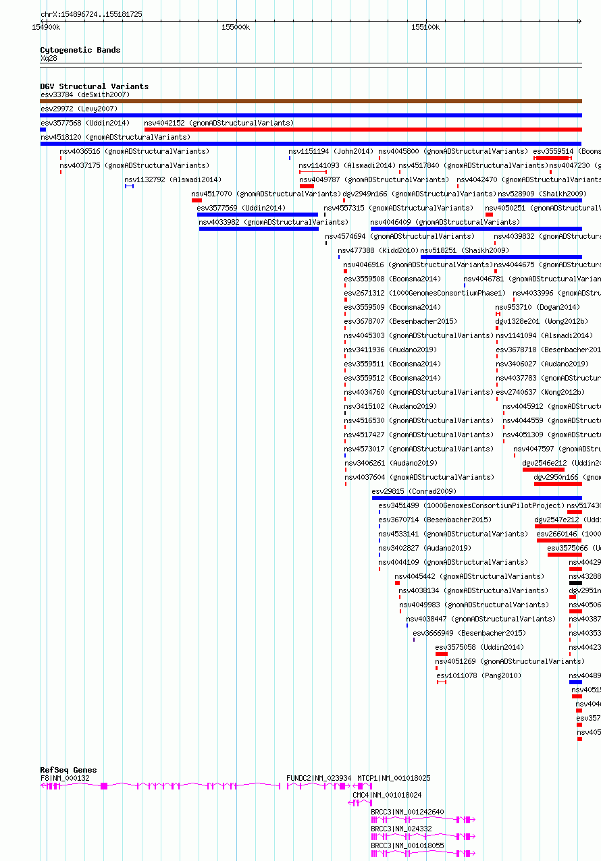Select BRCC3|NM_024332 transcript
The image size is (601, 861).
(401, 829)
